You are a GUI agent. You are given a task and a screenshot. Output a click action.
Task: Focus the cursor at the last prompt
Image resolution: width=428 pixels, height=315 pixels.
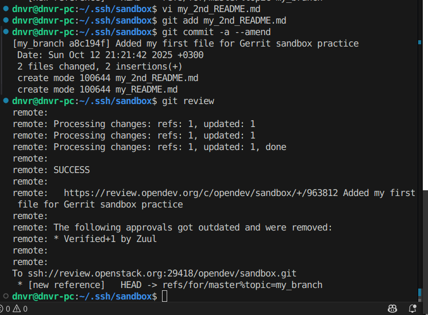165,296
